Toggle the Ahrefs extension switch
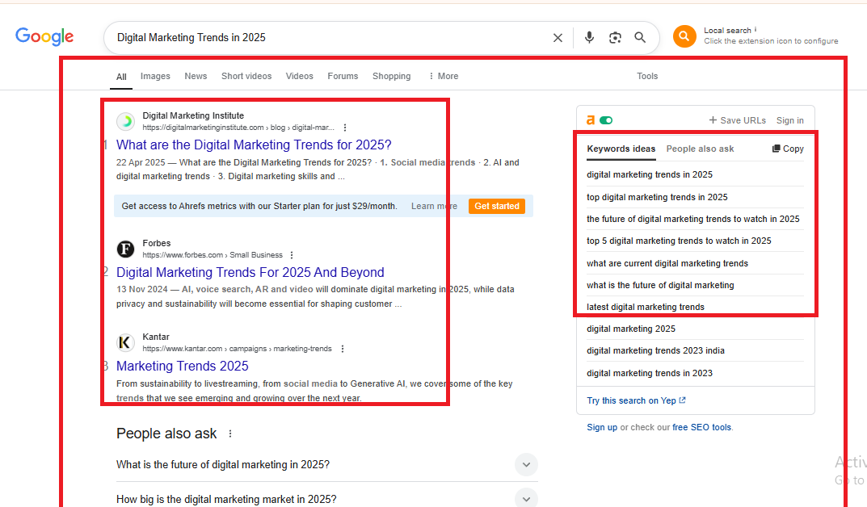This screenshot has height=507, width=867. [606, 119]
